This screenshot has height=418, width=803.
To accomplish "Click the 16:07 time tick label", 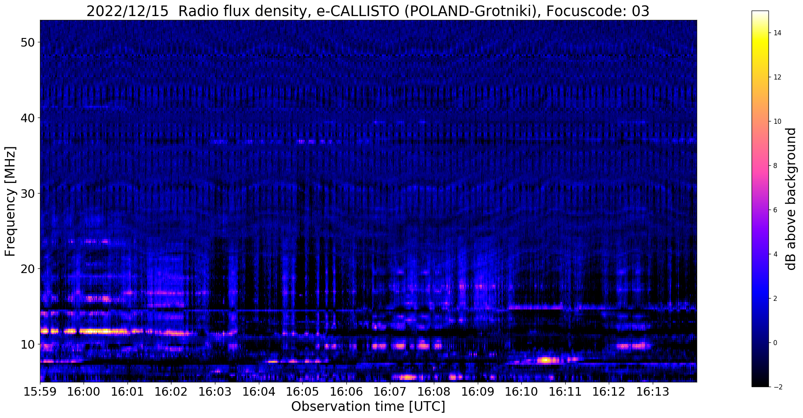I will point(390,391).
